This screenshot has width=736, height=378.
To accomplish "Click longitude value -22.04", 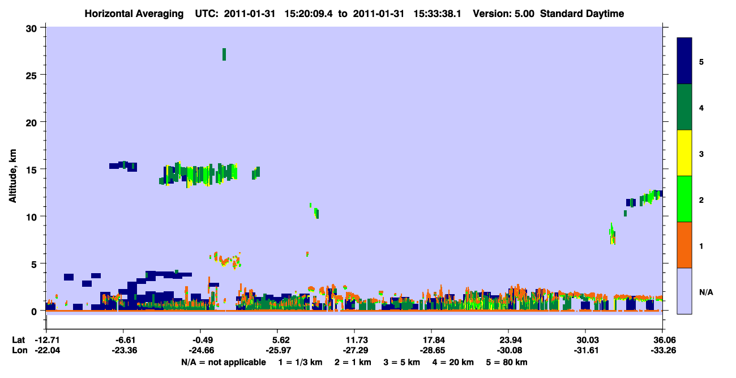I will pos(46,351).
